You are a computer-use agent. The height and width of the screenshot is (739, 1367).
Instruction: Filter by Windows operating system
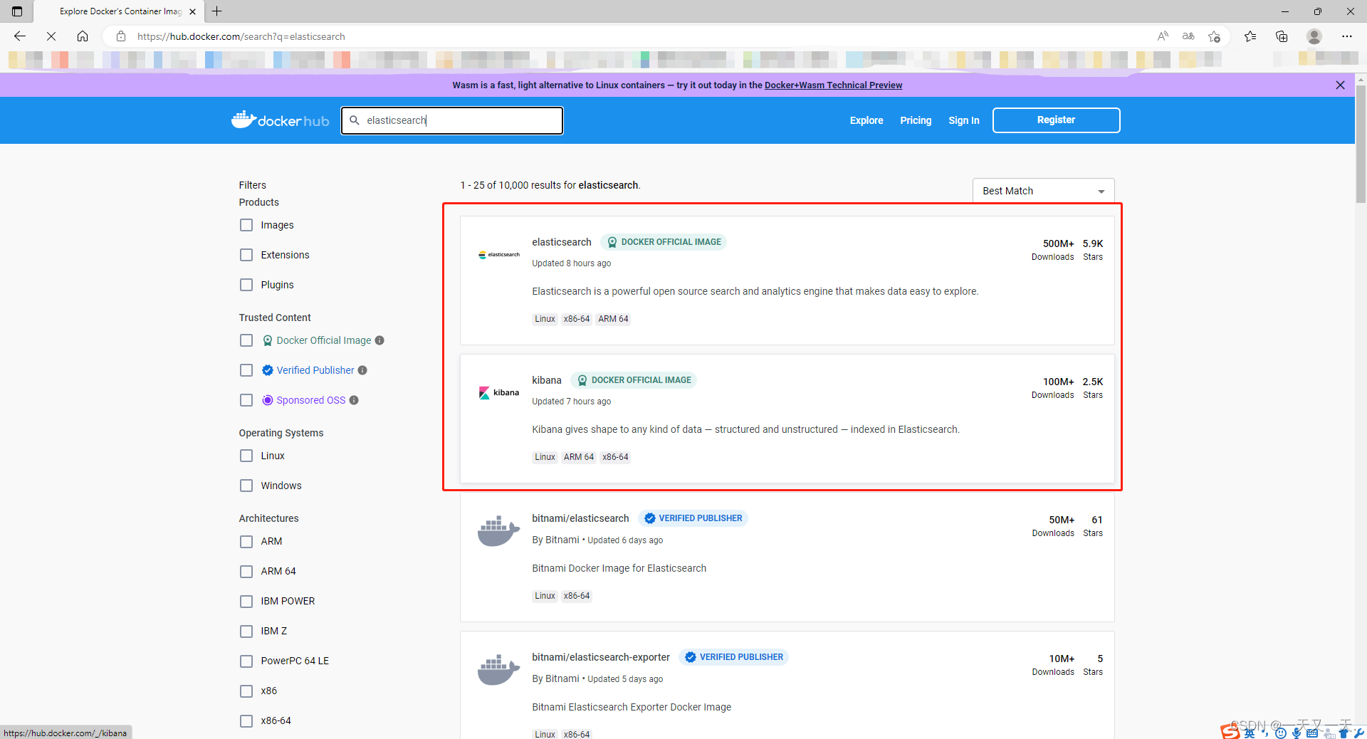246,486
